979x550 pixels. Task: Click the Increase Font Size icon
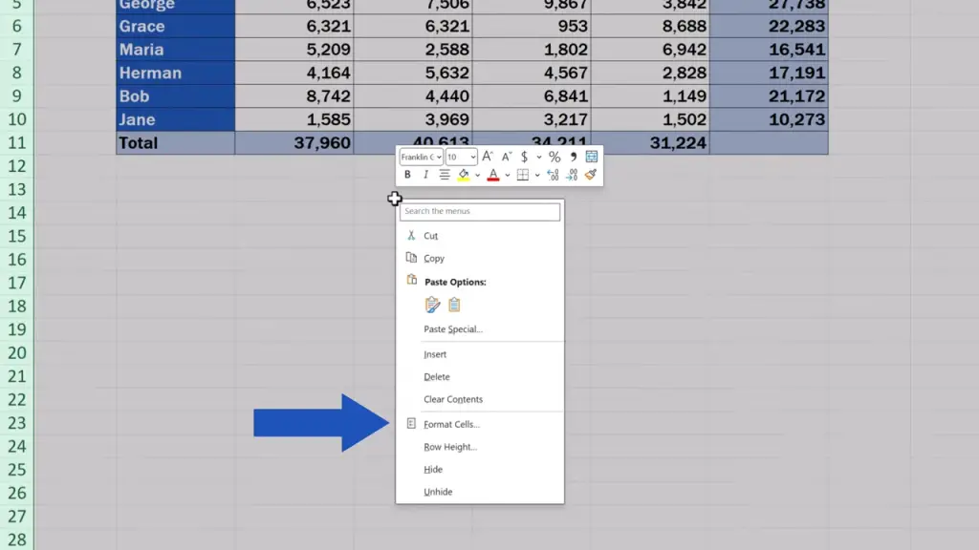pyautogui.click(x=488, y=157)
